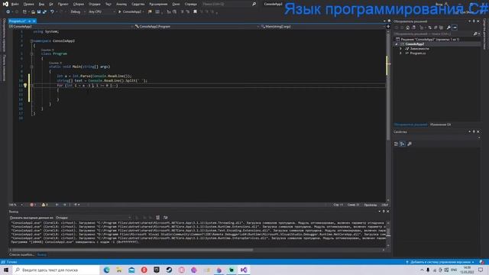
Task: Open the Any CPU platform dropdown
Action: coord(102,12)
